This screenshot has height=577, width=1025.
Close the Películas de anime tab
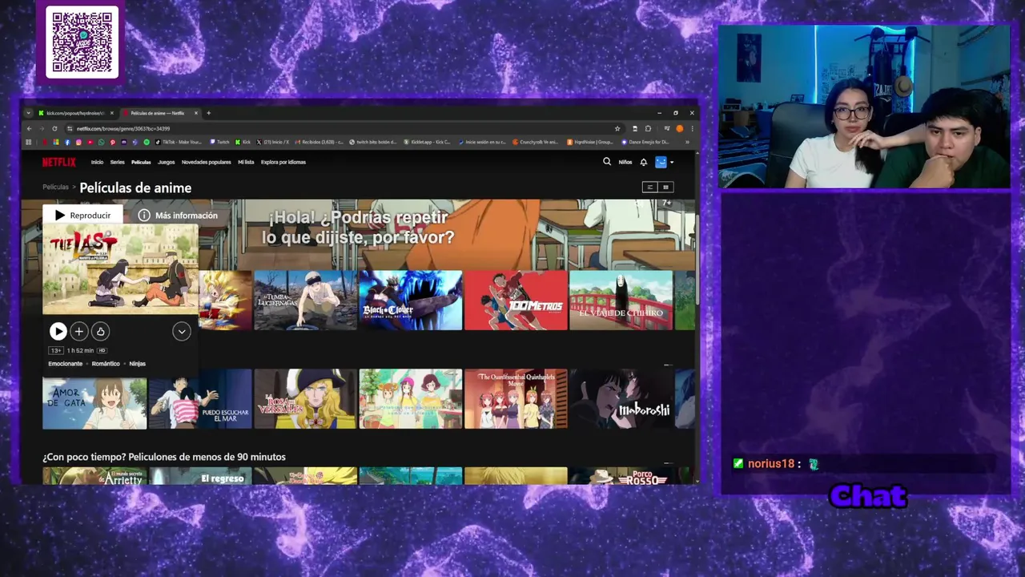pos(196,113)
